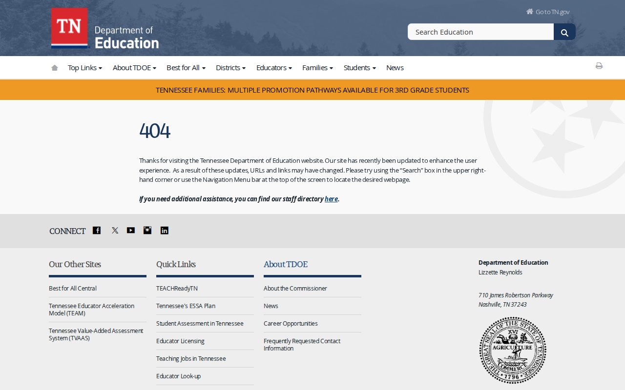Select the News menu item
This screenshot has height=390, width=625.
395,68
